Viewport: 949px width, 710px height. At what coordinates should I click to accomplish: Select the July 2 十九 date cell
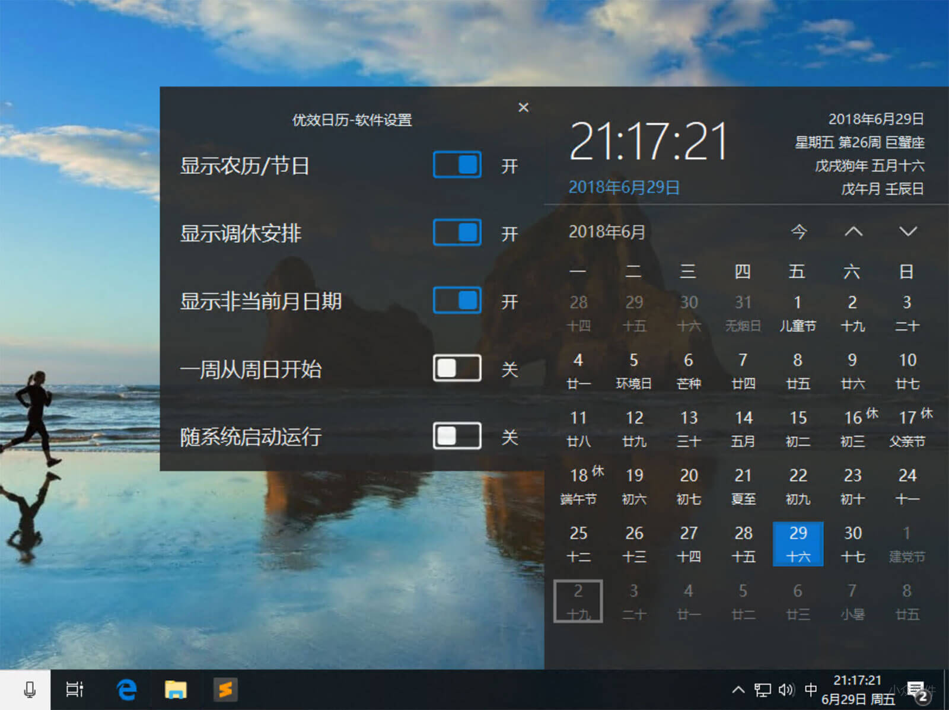578,599
